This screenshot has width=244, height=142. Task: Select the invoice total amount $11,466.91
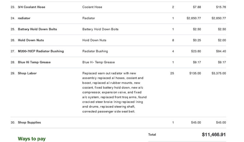(214, 135)
